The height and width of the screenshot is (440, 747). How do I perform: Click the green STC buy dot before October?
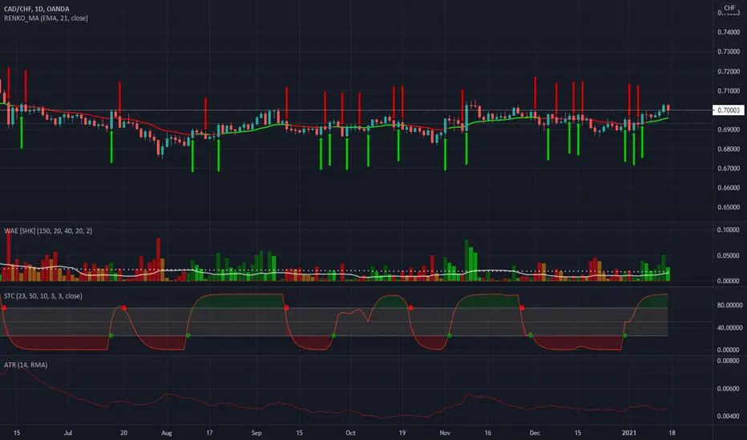[x=333, y=336]
